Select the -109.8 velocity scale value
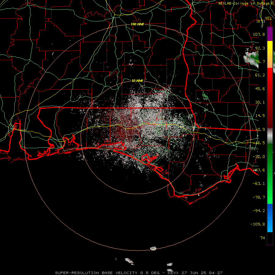 (258, 224)
